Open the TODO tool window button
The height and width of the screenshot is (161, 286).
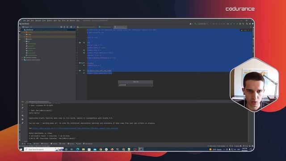click(x=37, y=144)
